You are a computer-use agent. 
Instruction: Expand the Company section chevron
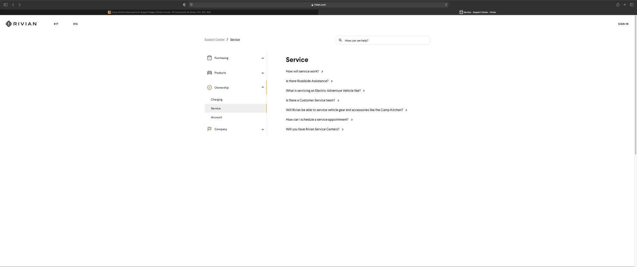[263, 129]
